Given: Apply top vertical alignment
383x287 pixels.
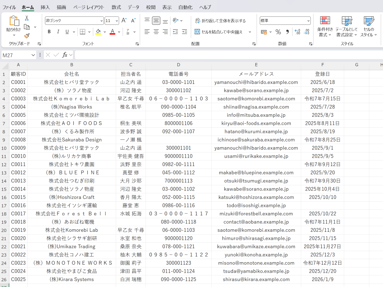Looking at the screenshot, I should [147, 21].
